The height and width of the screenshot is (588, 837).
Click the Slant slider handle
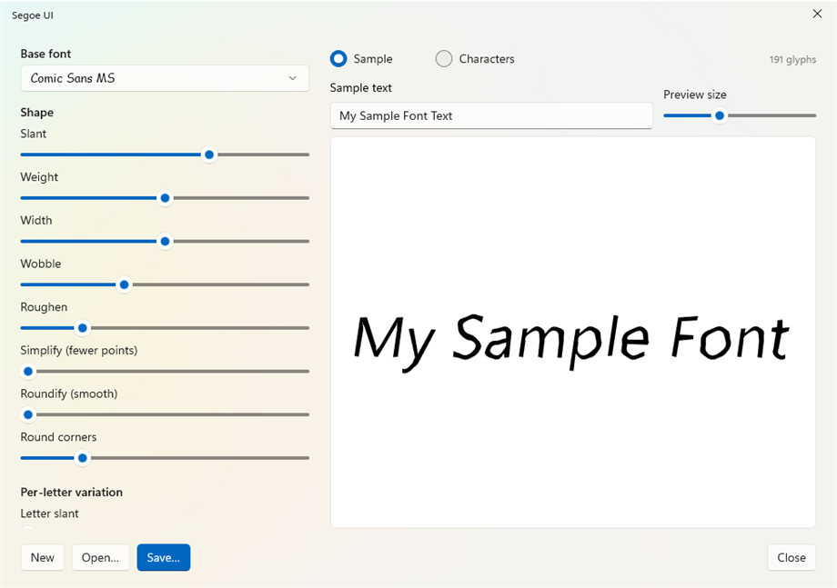click(209, 154)
